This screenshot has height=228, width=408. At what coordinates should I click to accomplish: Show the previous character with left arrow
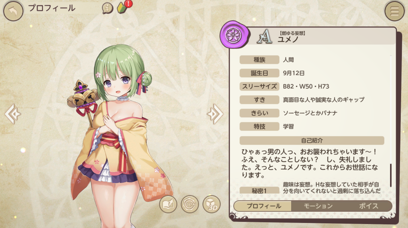pyautogui.click(x=12, y=114)
